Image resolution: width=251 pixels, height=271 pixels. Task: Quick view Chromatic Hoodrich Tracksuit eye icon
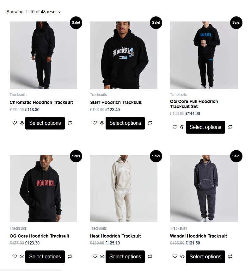[22, 123]
